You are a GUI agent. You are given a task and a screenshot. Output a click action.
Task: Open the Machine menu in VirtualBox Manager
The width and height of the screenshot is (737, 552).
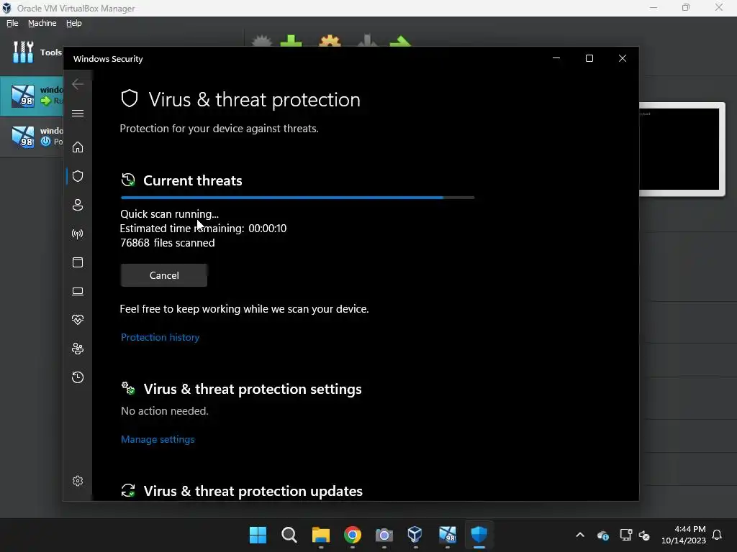click(x=42, y=23)
